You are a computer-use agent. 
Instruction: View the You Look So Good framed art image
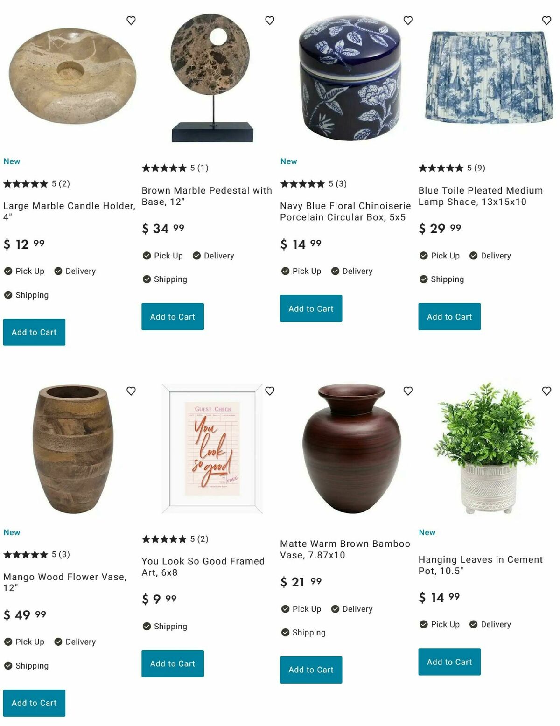(x=212, y=449)
